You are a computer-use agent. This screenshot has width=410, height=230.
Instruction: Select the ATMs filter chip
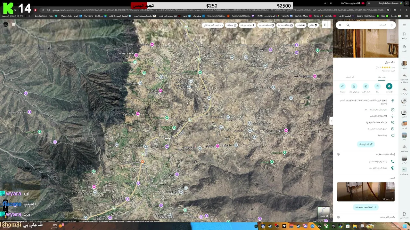coord(213,25)
